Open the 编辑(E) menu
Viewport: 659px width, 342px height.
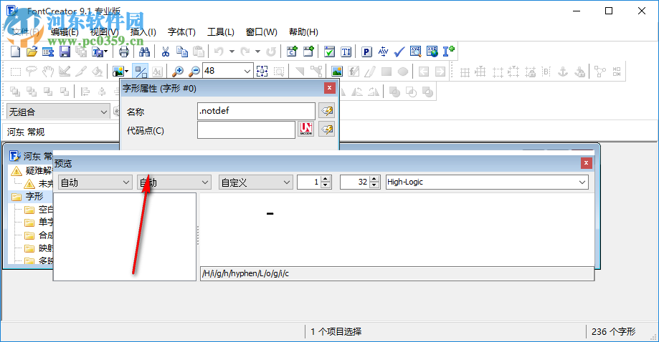pyautogui.click(x=65, y=32)
